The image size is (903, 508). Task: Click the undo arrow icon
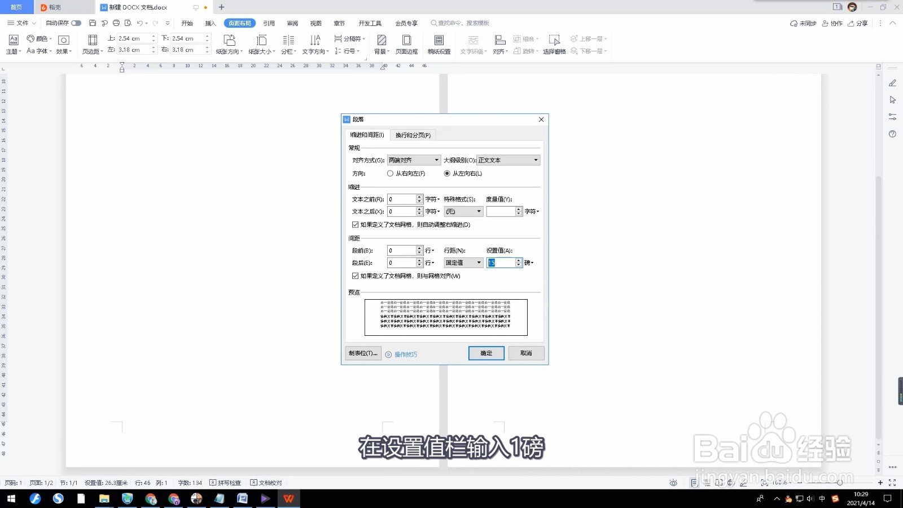[x=139, y=23]
